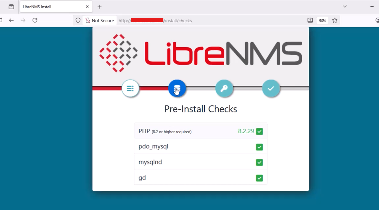Bookmark page with the star icon
The image size is (379, 210).
[x=335, y=21]
